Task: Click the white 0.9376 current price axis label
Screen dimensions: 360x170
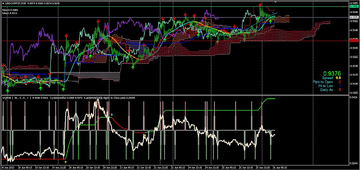Action: click(x=354, y=17)
